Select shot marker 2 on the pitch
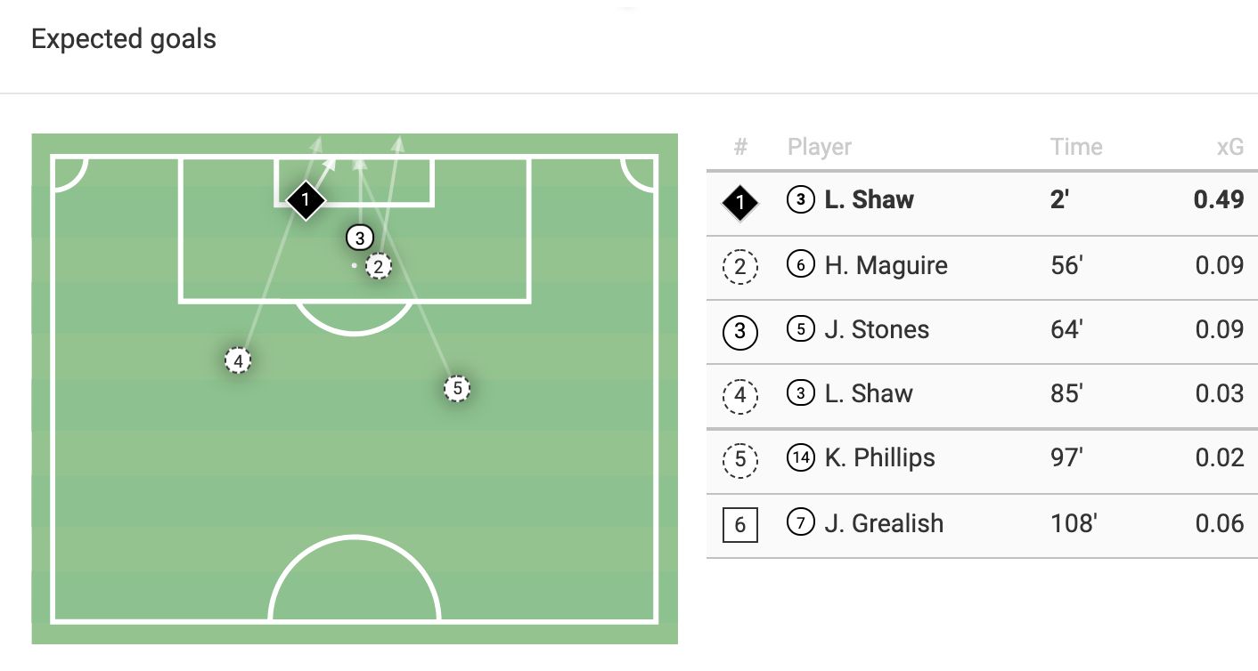The width and height of the screenshot is (1258, 671). coord(379,266)
